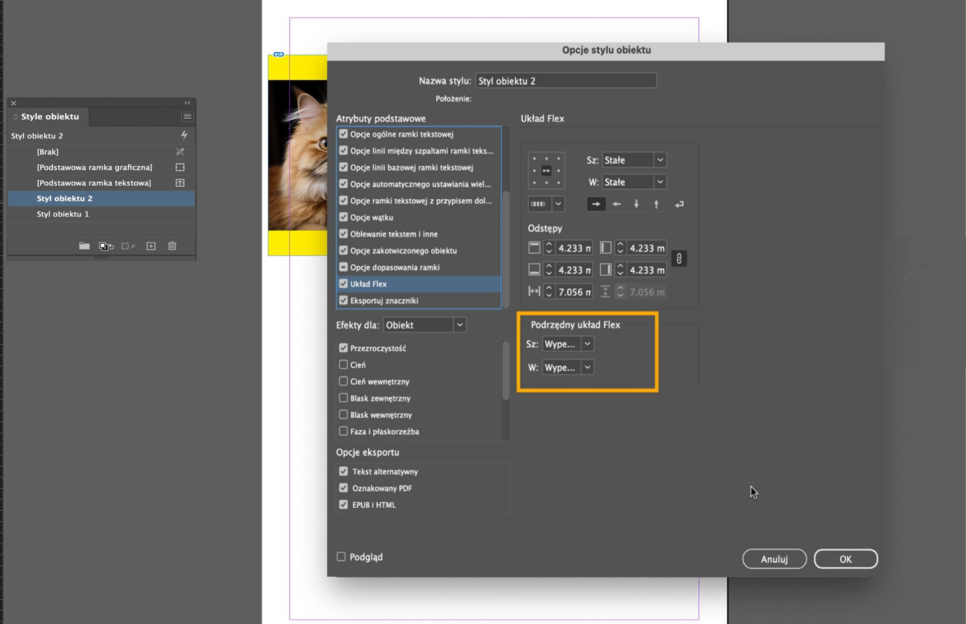Open the top Sz Stałe dropdown
Viewport: 966px width, 624px height.
[634, 160]
